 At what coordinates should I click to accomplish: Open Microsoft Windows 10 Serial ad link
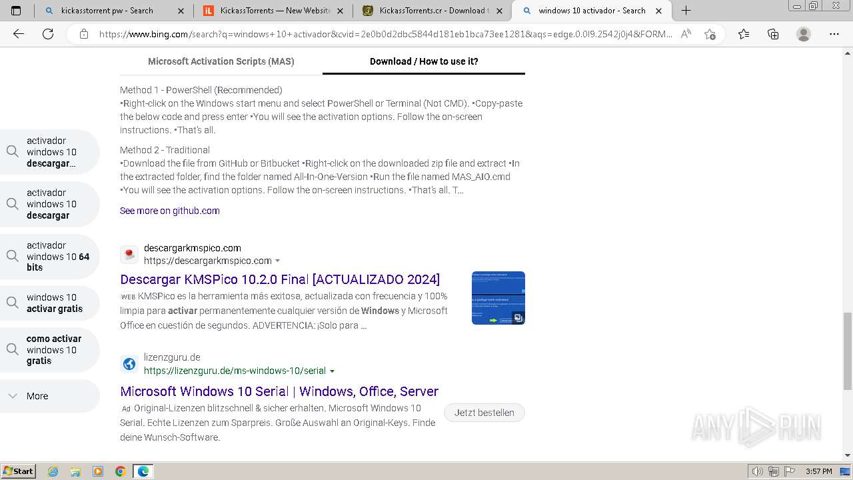click(x=279, y=391)
